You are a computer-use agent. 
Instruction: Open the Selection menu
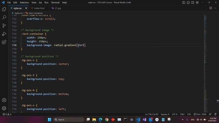tap(24, 2)
